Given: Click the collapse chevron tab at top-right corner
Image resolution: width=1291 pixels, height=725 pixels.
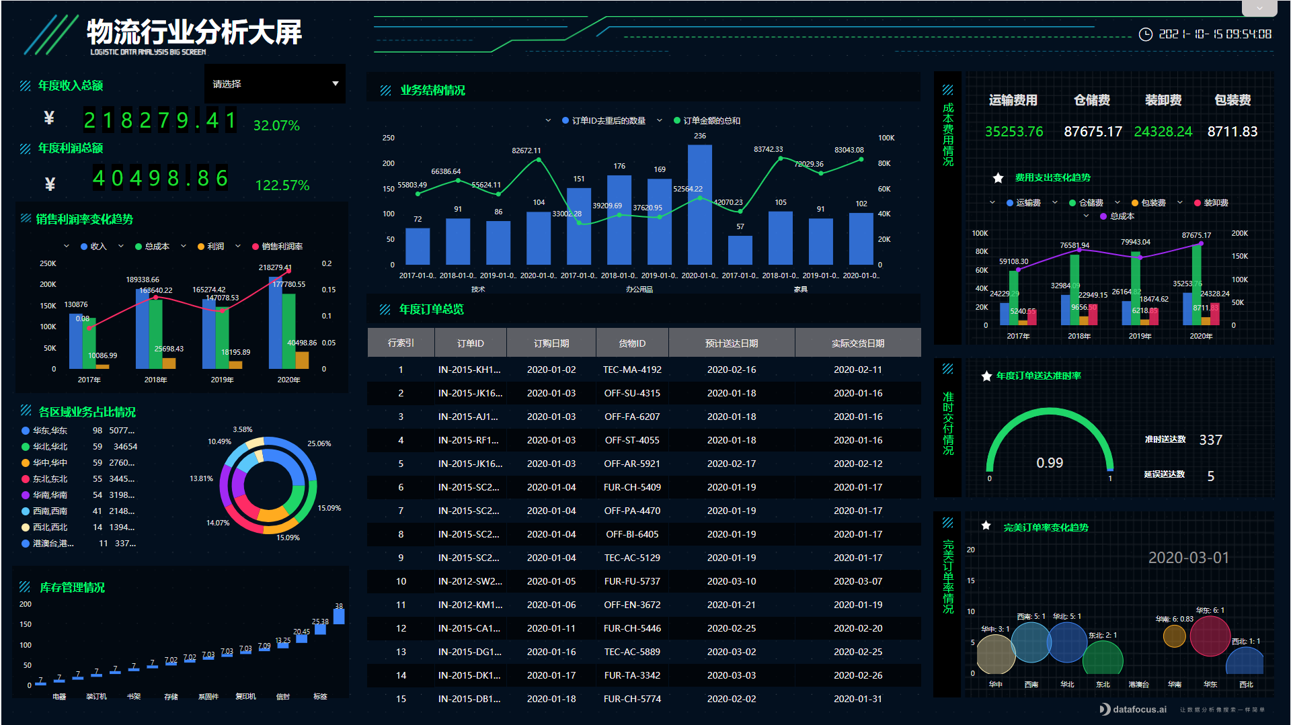Looking at the screenshot, I should pos(1259,8).
